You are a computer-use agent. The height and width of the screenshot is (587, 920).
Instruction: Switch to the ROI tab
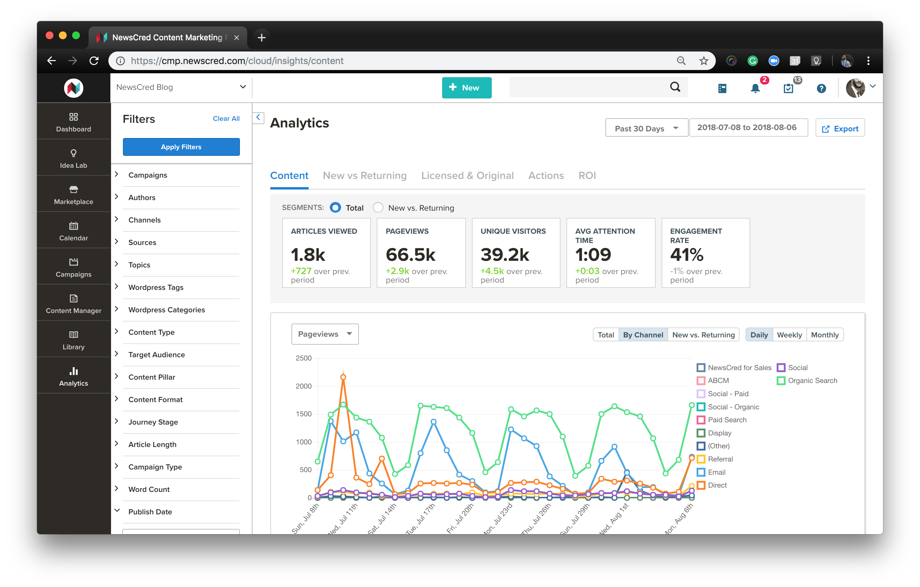pos(587,176)
